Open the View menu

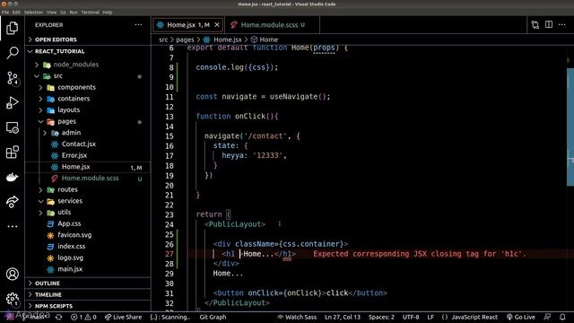coord(52,12)
